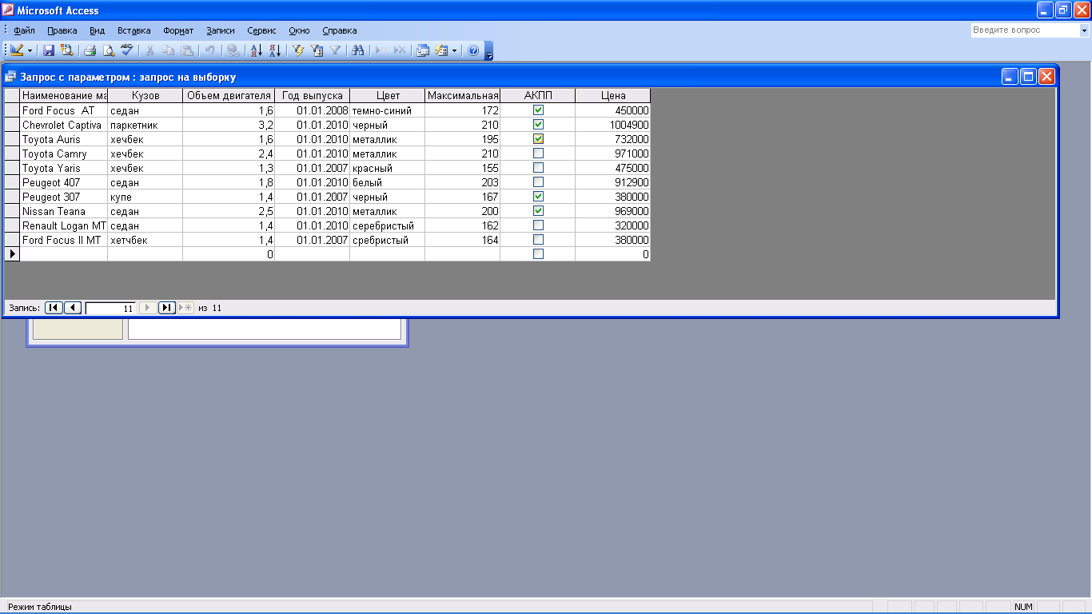
Task: Click the record number field
Action: pos(110,308)
